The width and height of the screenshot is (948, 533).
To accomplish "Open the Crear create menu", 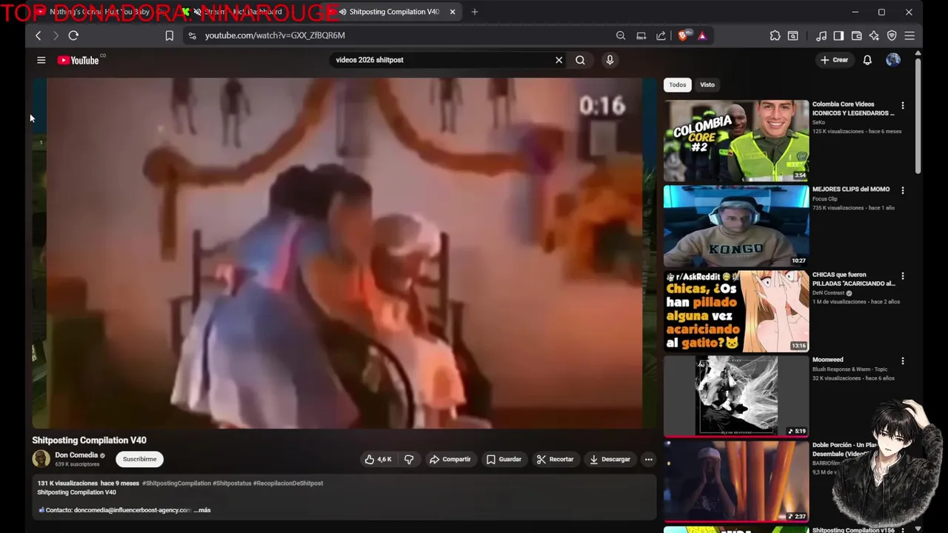I will coord(834,60).
